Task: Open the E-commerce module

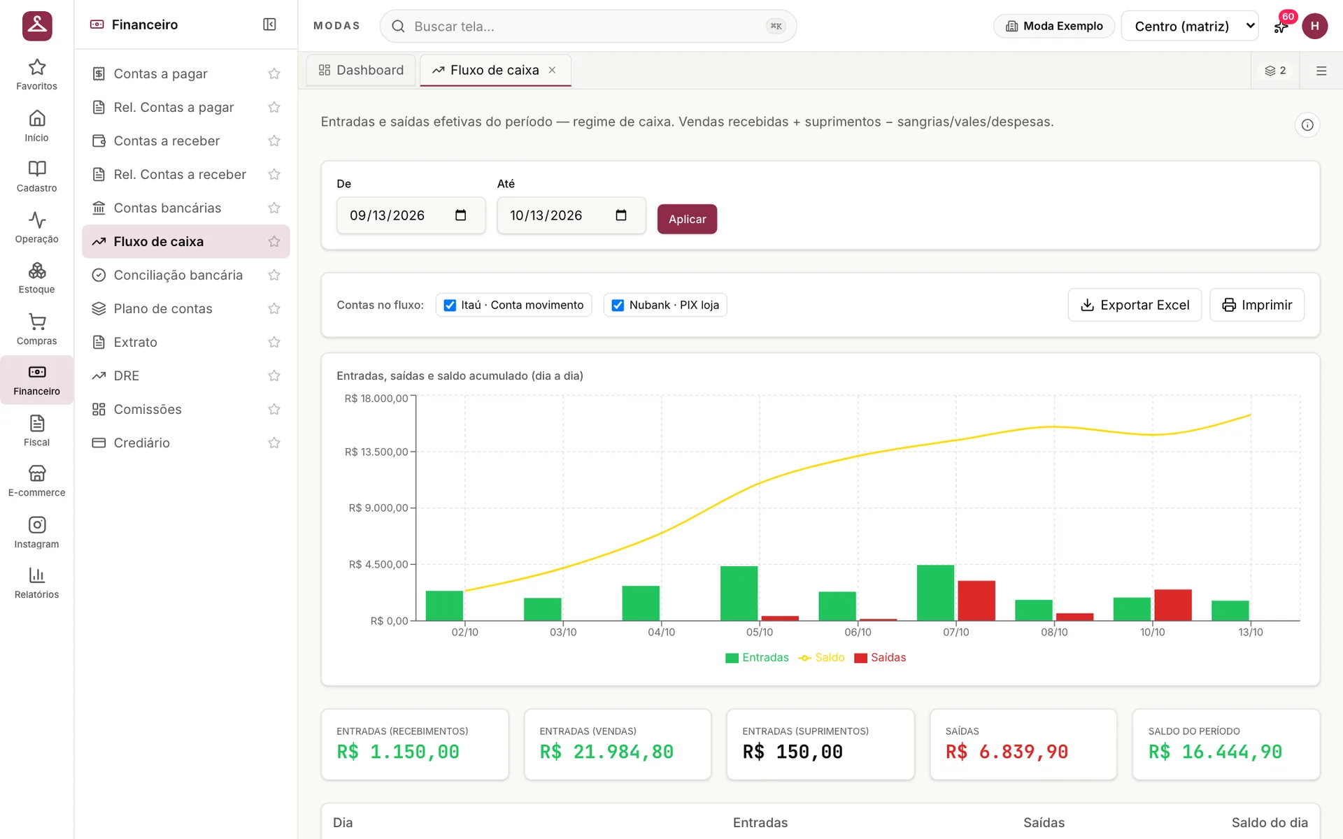Action: coord(36,482)
